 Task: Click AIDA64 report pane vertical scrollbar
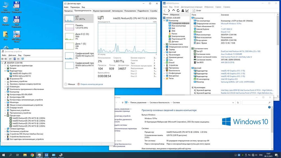point(278,55)
